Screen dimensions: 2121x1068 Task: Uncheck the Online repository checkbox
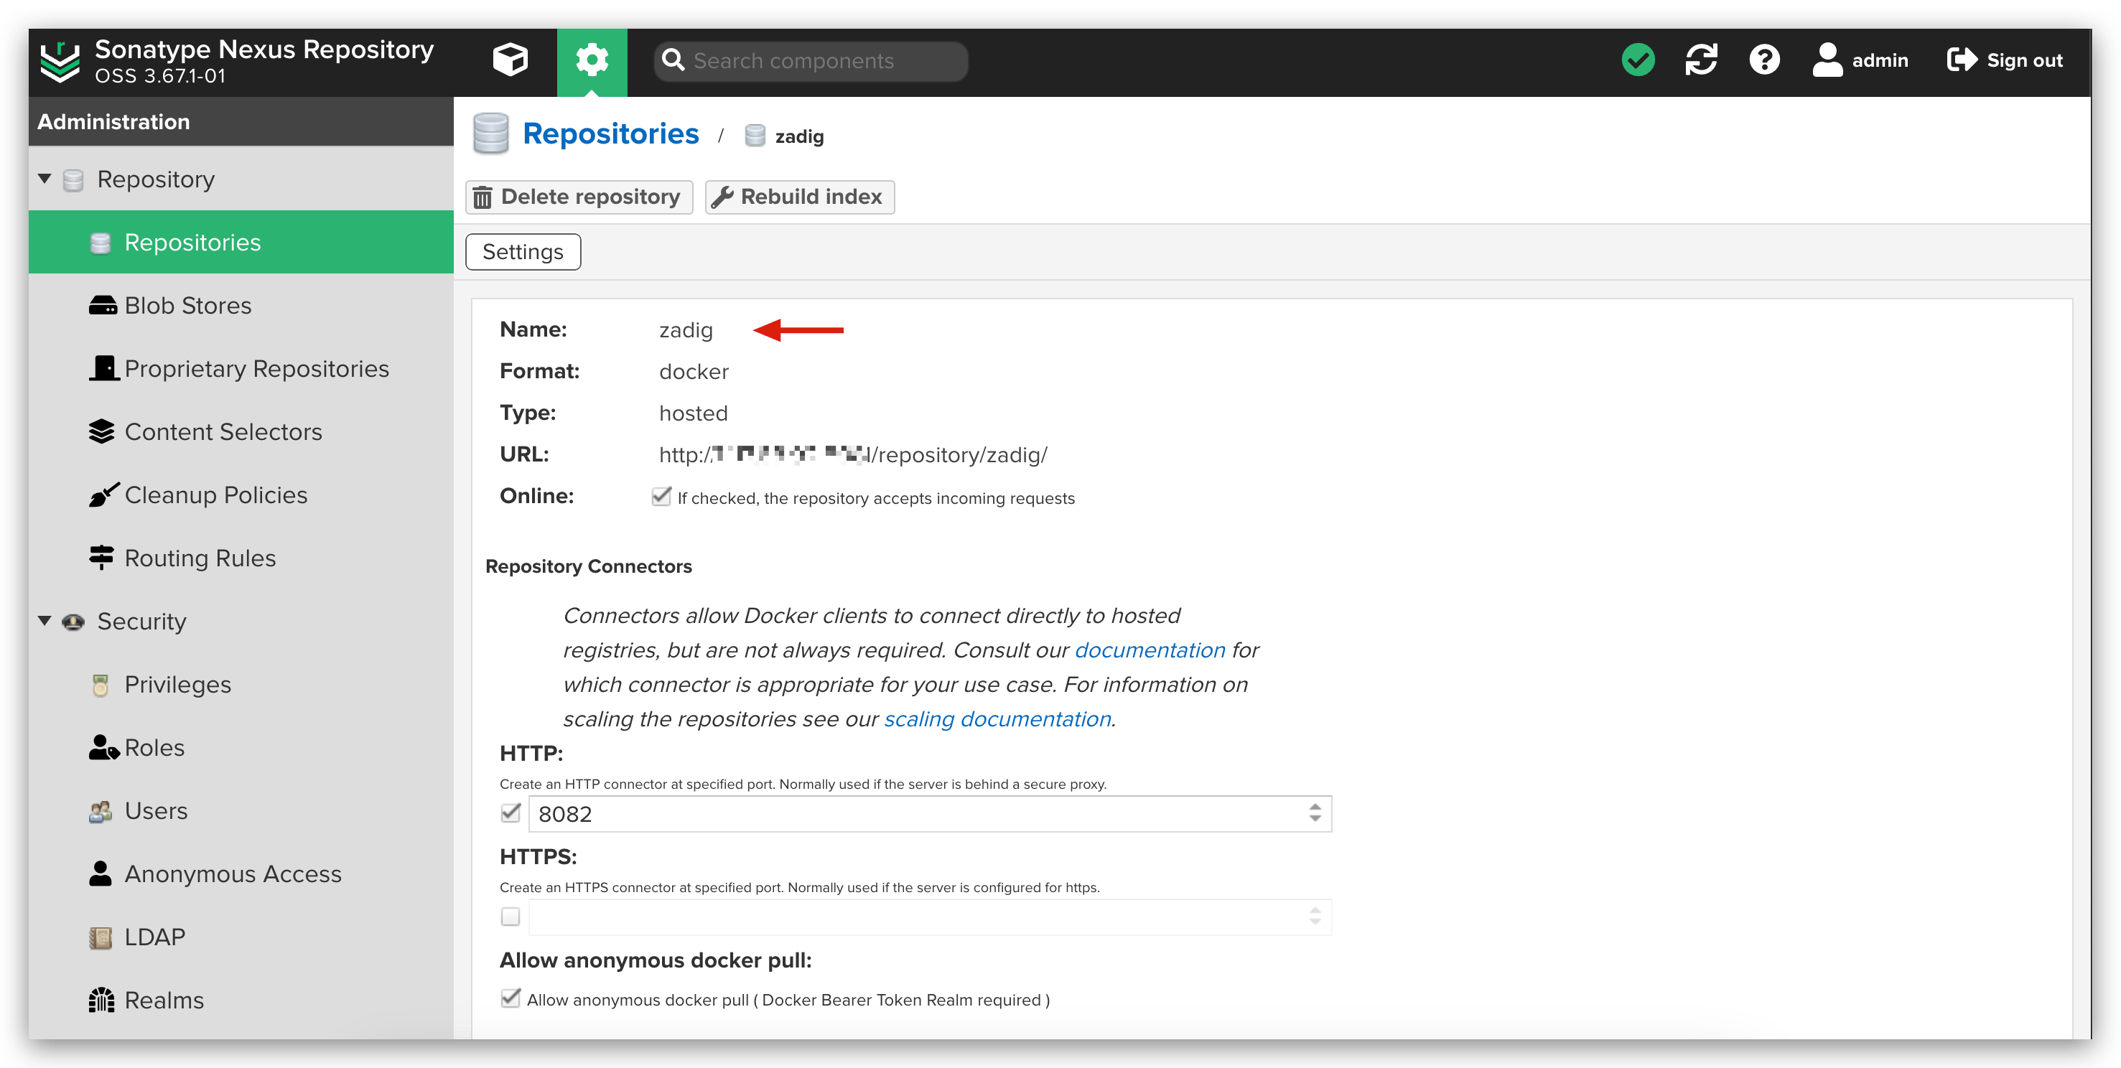click(661, 497)
